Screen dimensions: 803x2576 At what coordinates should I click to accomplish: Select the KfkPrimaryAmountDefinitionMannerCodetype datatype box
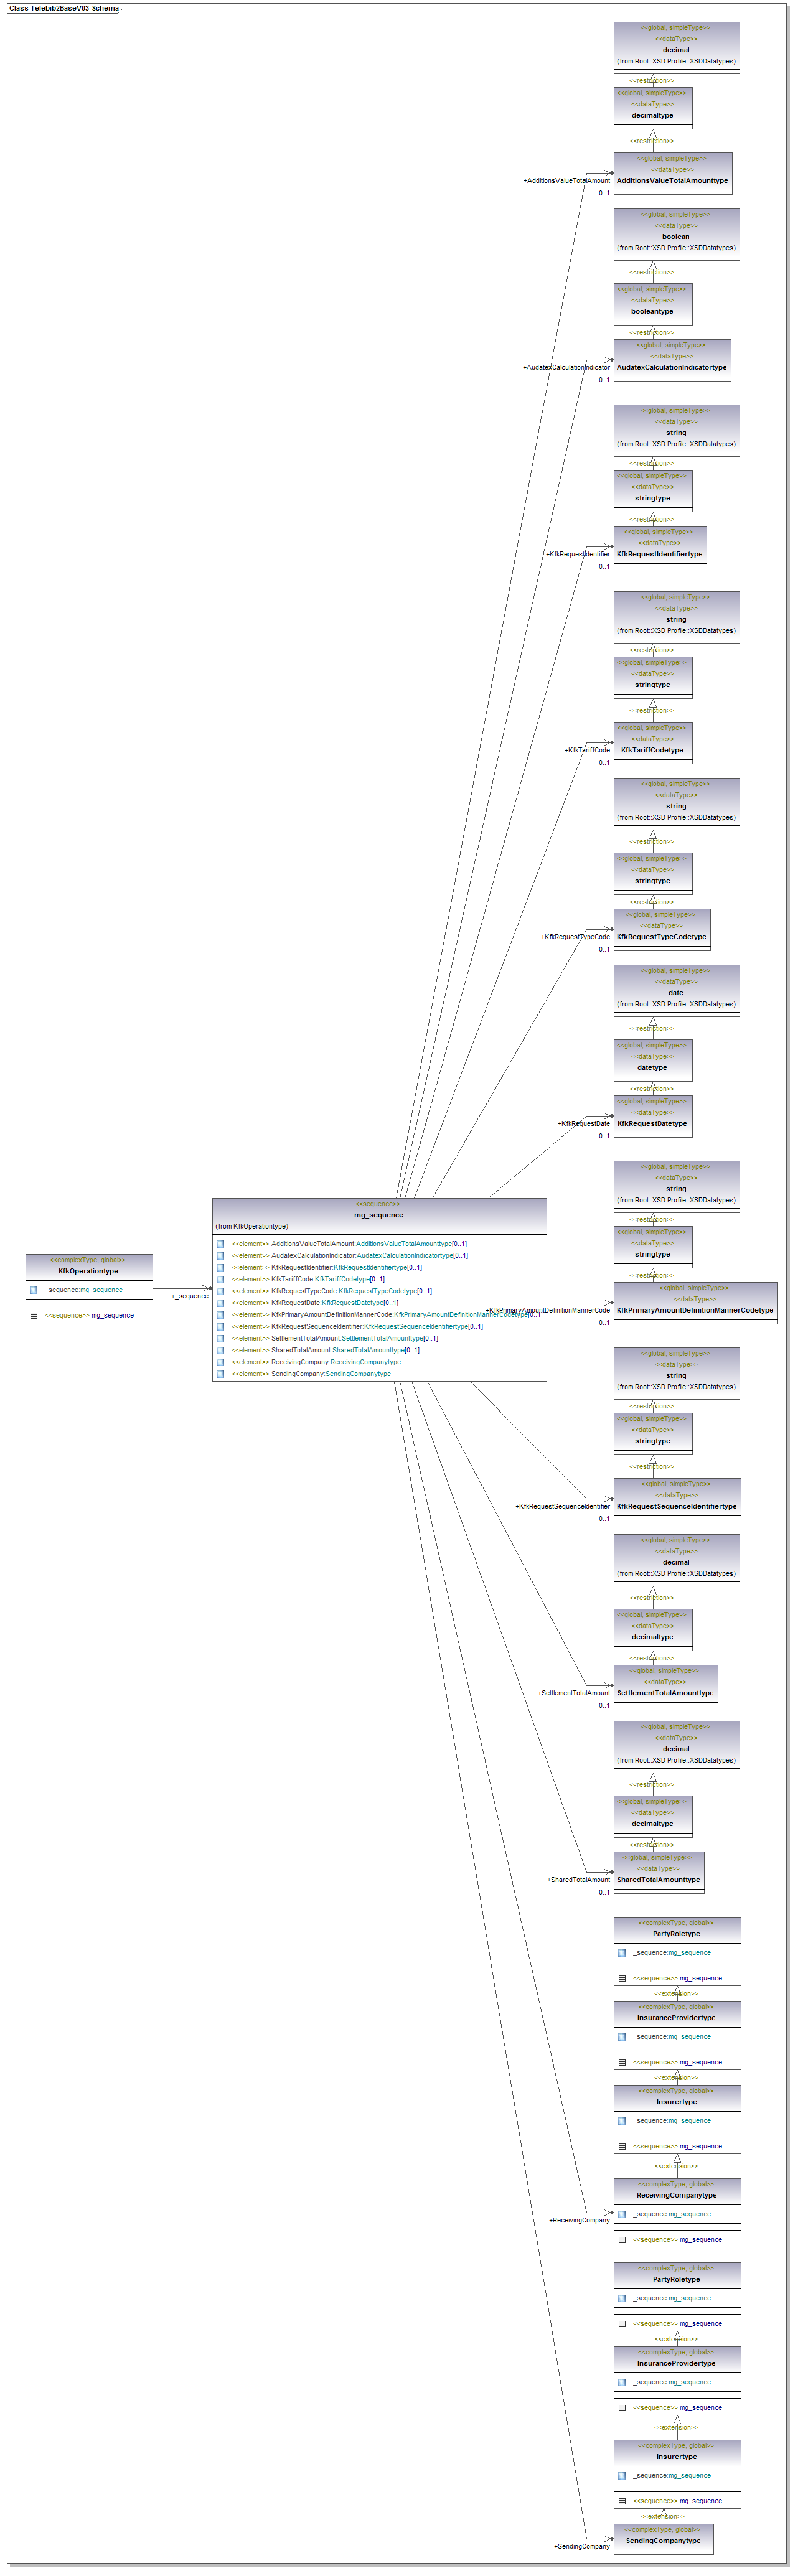[x=695, y=1303]
